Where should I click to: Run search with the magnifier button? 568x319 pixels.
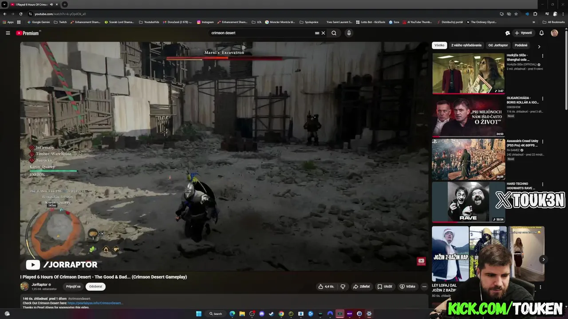[334, 33]
